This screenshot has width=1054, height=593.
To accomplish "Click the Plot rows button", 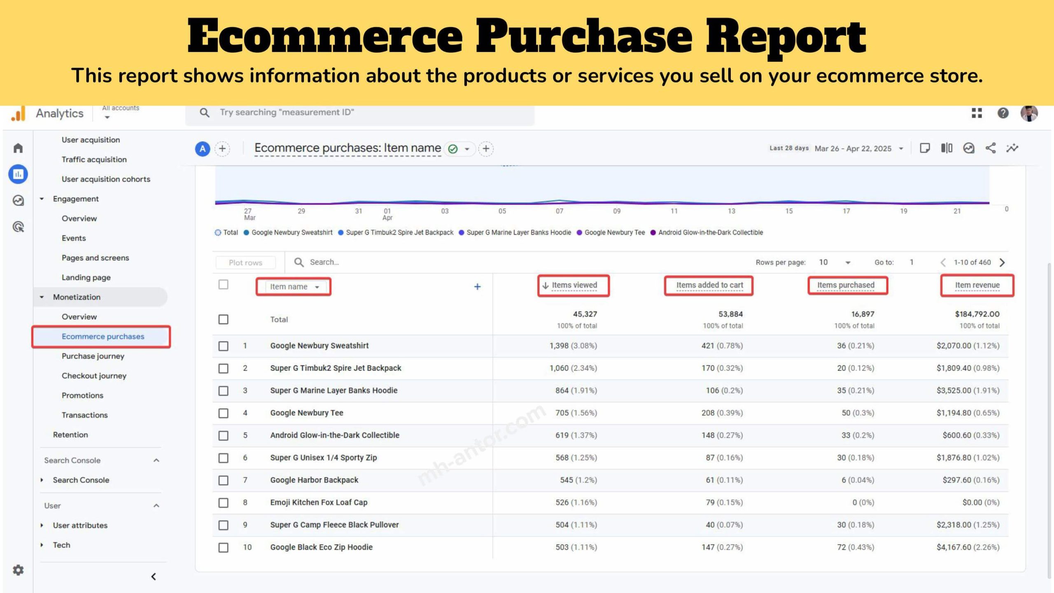I will point(245,263).
